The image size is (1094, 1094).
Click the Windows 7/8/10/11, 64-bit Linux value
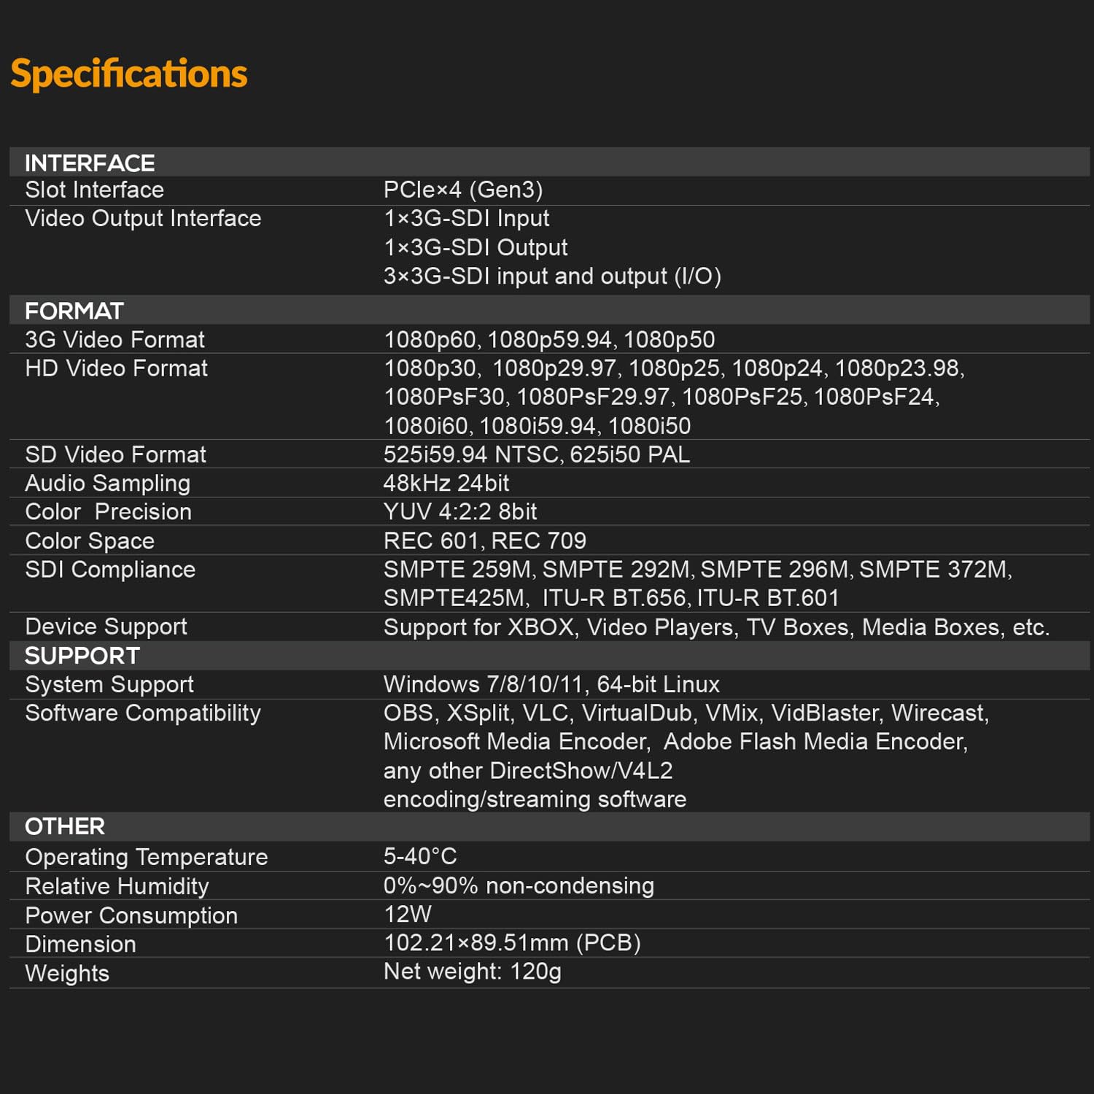[551, 684]
